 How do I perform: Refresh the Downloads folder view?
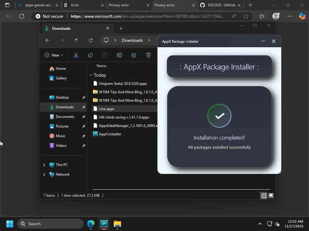91,40
